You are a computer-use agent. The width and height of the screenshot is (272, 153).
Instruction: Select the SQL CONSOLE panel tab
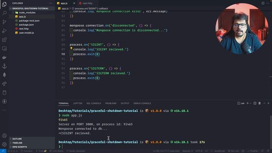(x=93, y=103)
